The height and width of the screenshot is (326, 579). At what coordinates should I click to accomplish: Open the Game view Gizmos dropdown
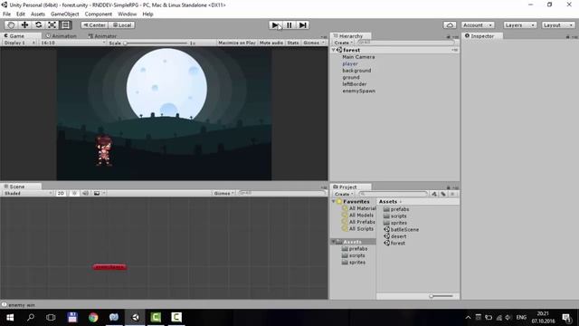[314, 43]
